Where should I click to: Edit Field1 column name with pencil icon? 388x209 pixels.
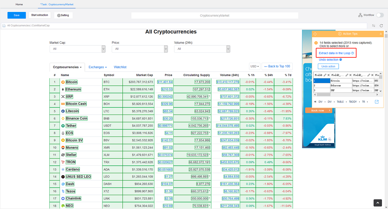325,75
